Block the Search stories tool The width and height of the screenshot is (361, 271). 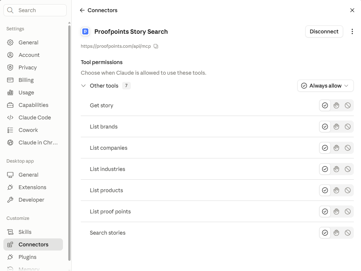348,233
